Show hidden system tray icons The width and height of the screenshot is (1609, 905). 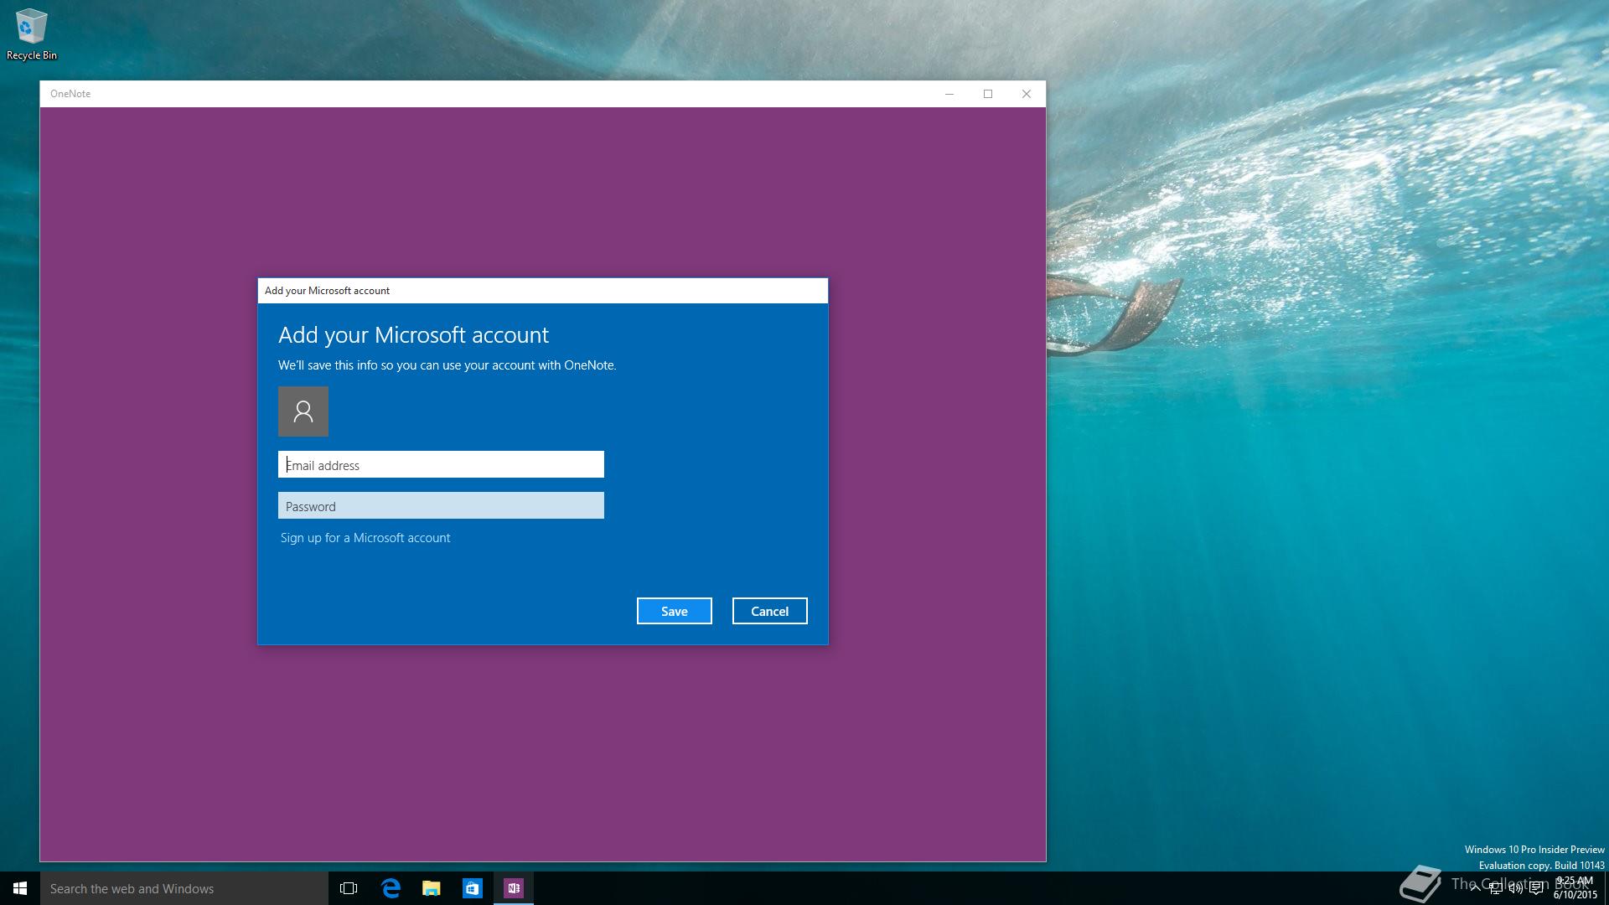click(1475, 888)
